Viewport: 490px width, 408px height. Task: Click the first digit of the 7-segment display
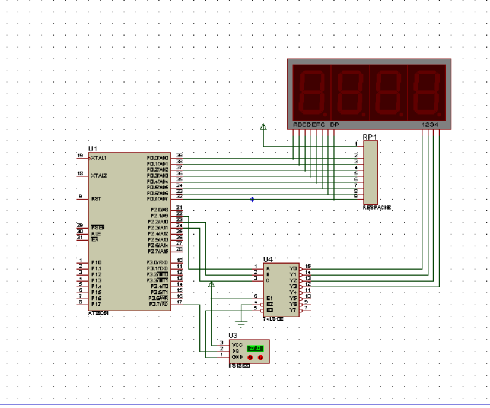pos(312,93)
